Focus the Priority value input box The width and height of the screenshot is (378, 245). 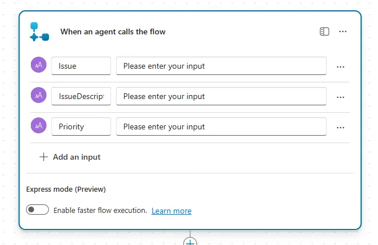click(221, 127)
